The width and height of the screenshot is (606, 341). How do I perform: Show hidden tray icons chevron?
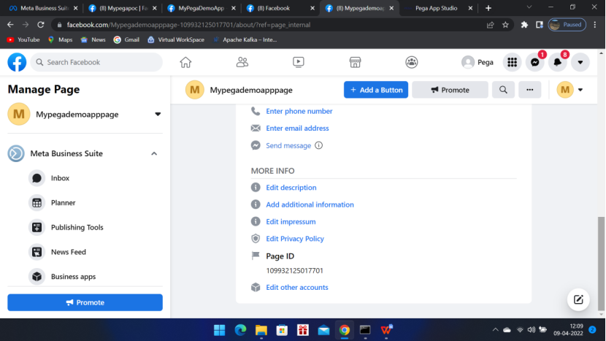pyautogui.click(x=495, y=330)
